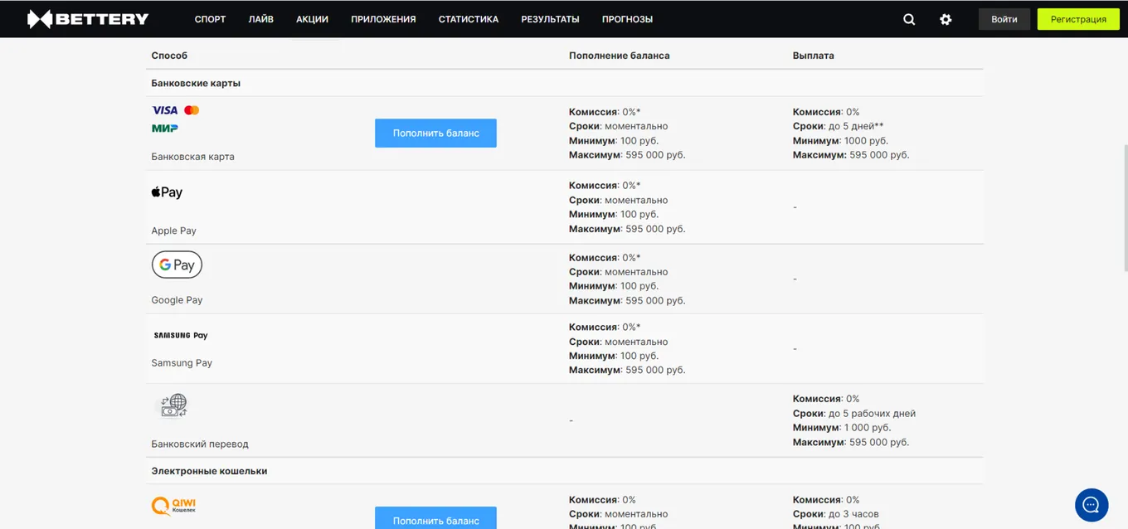This screenshot has height=529, width=1128.
Task: Click the green Регистрация button
Action: (x=1078, y=19)
